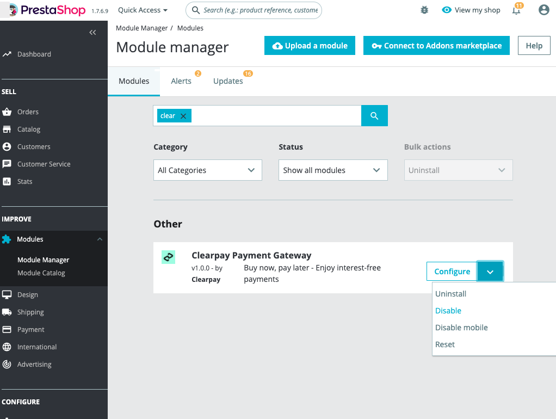Open Catalog in the sidebar
Image resolution: width=556 pixels, height=419 pixels.
tap(29, 129)
